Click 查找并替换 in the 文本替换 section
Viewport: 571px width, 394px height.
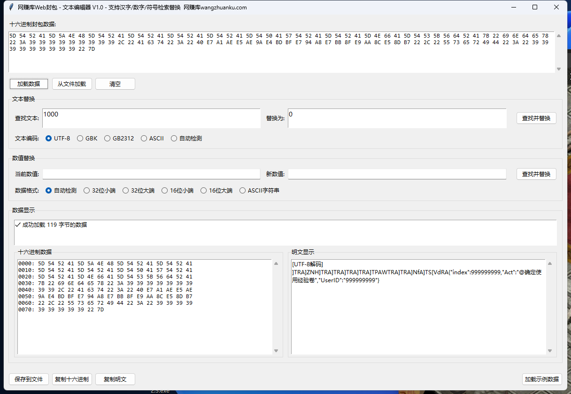pos(536,118)
